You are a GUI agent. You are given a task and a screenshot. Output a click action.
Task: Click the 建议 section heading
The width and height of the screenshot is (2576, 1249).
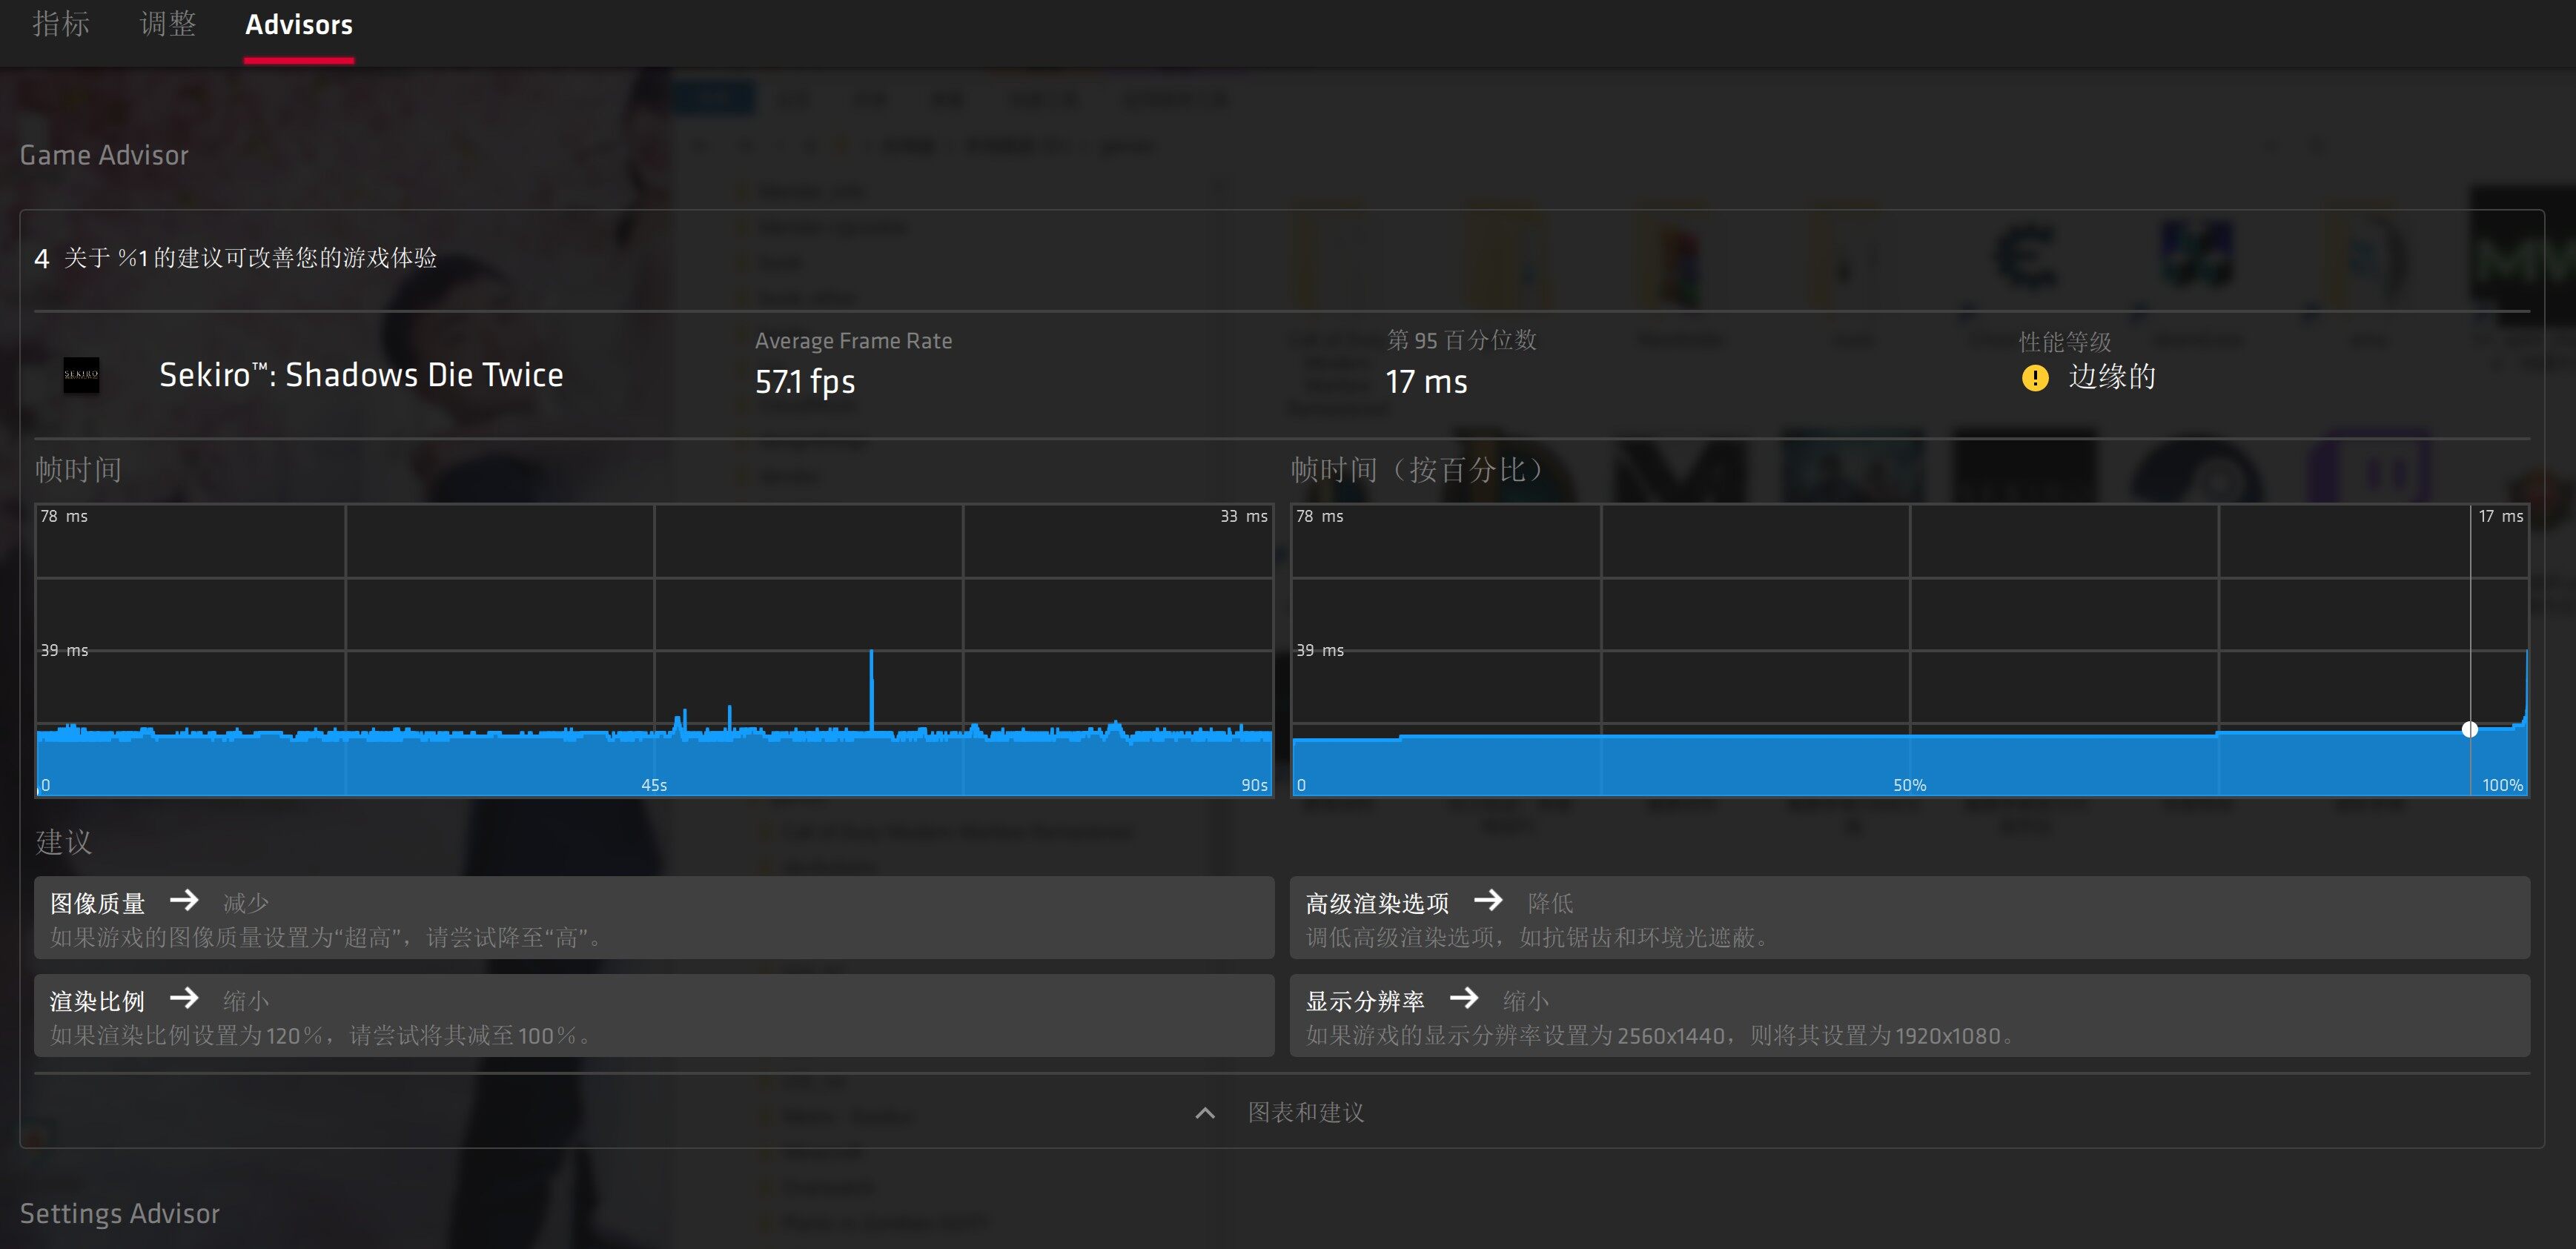(x=64, y=842)
